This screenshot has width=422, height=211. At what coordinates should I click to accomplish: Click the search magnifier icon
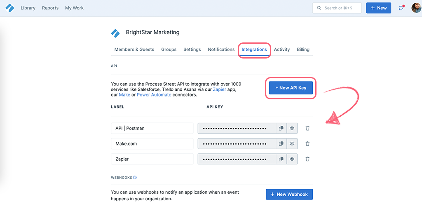click(319, 8)
